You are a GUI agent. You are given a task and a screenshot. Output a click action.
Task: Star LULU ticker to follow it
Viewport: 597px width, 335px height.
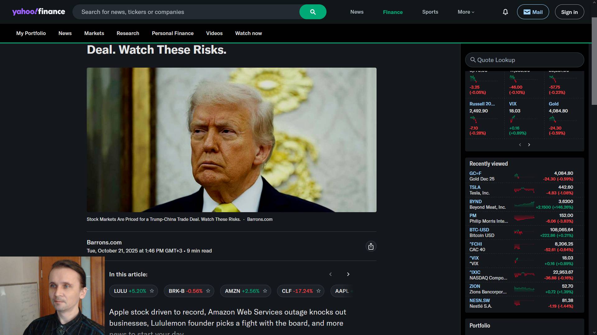(152, 291)
